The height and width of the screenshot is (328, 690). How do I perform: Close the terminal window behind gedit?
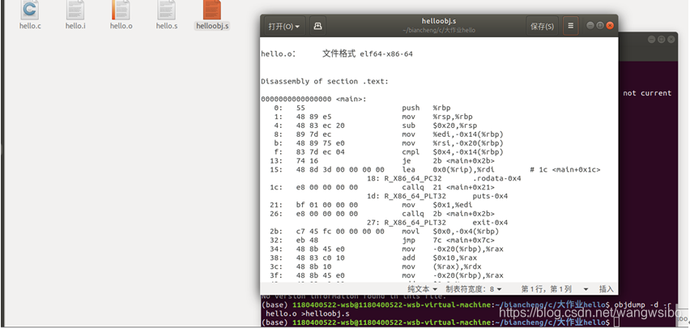(x=671, y=40)
